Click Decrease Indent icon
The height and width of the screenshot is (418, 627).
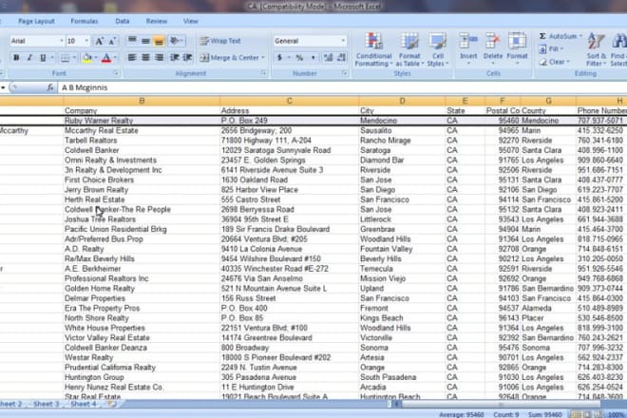pos(175,58)
